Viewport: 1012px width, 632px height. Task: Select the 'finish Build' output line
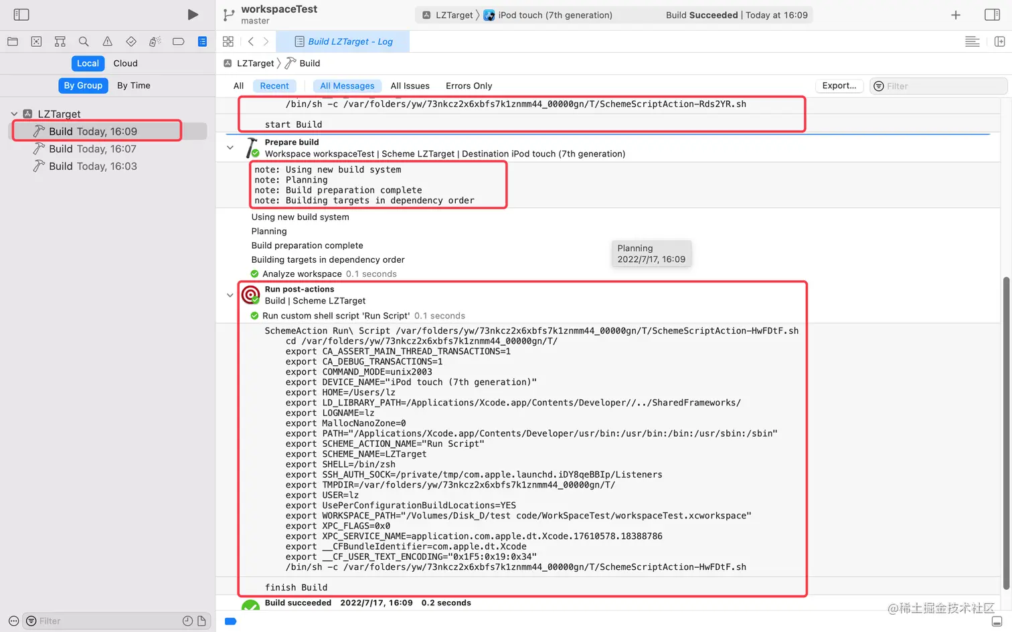(x=296, y=587)
